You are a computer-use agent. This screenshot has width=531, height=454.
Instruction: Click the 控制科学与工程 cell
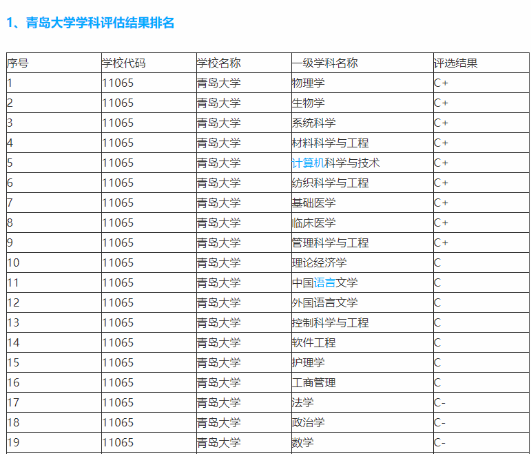pos(362,322)
